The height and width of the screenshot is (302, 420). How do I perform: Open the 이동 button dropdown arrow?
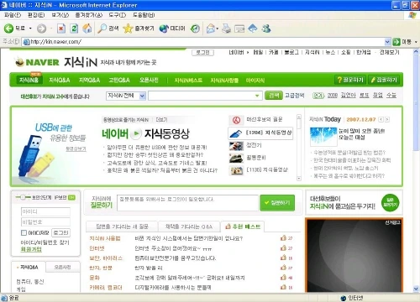point(416,42)
